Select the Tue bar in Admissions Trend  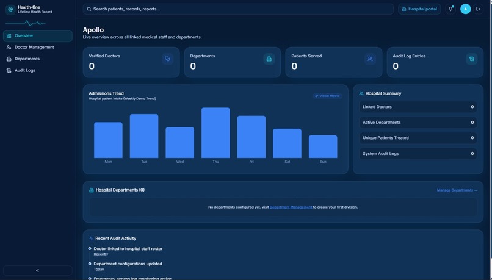144,136
